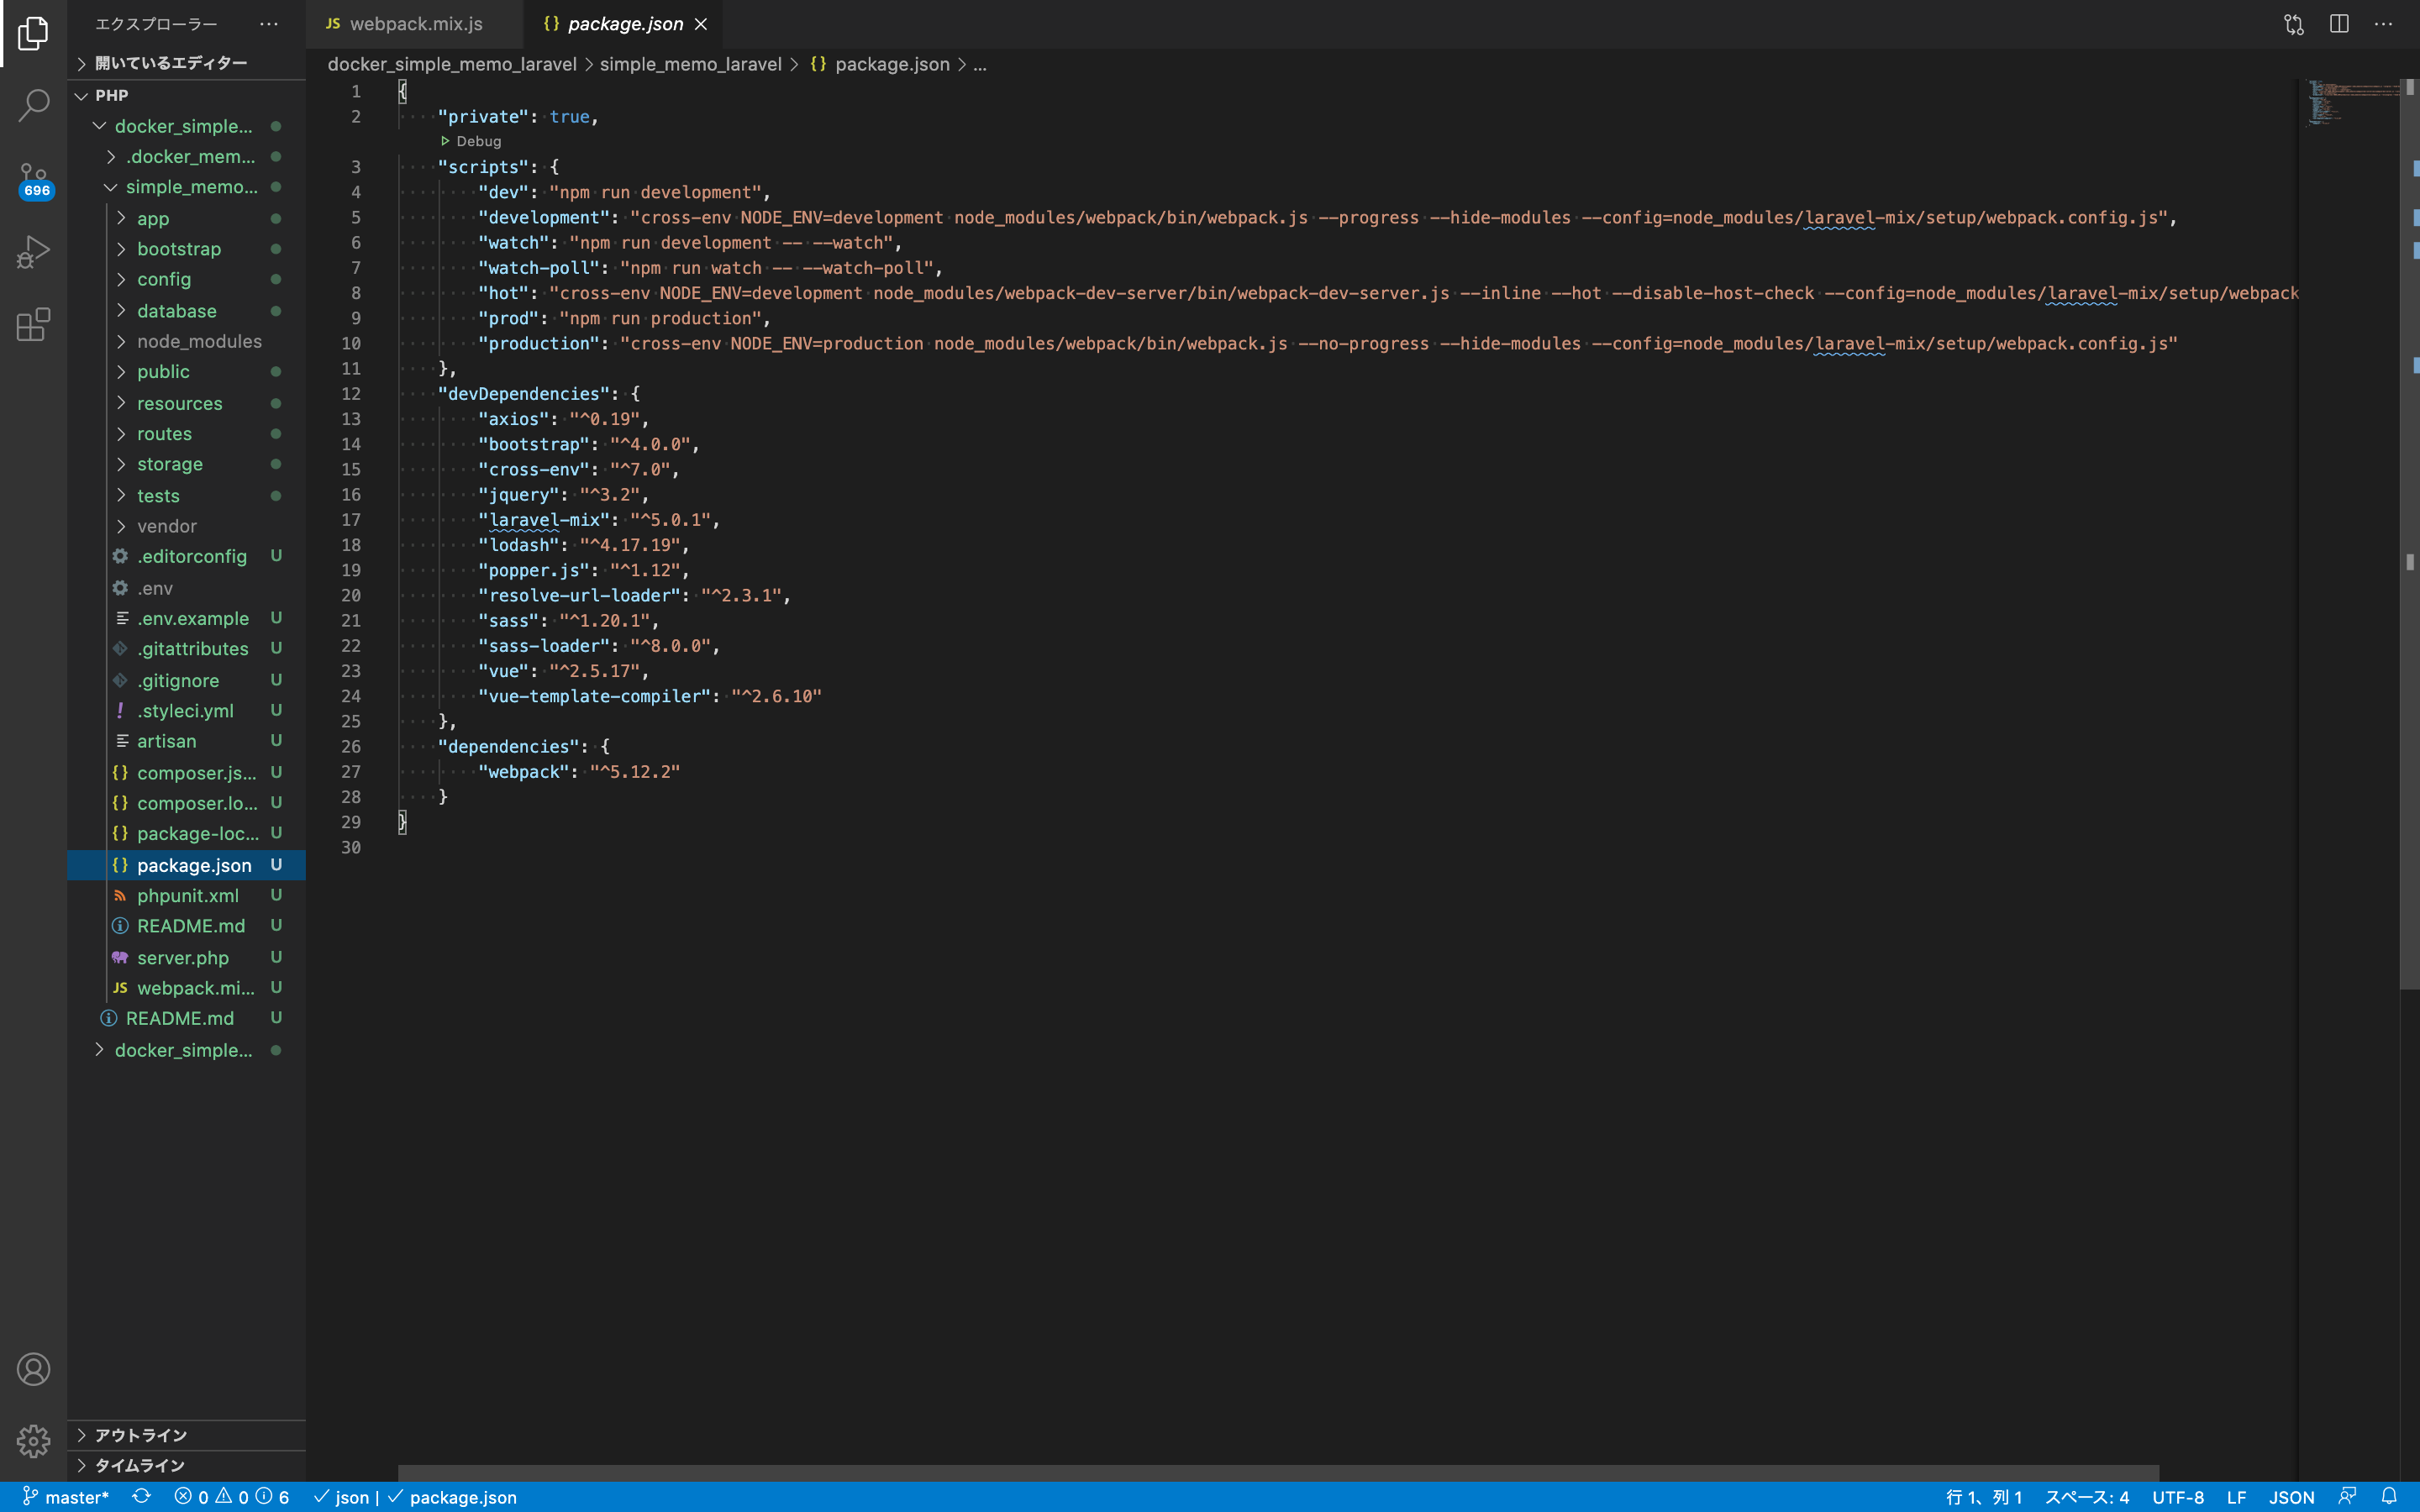Open the Manage gear settings icon
The image size is (2420, 1512).
(33, 1441)
